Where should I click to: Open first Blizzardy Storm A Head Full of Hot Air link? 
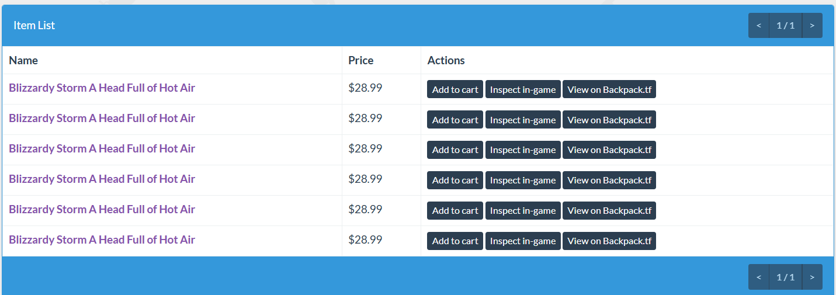coord(102,88)
